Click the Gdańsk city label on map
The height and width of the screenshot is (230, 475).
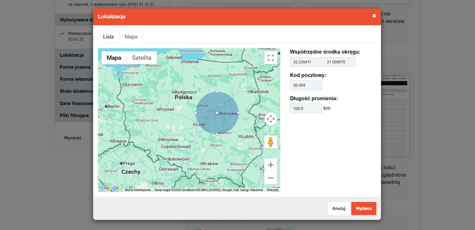191,62
